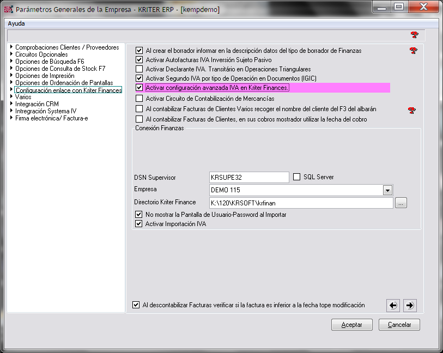
Task: Click the DSN Supervisor input field
Action: [x=249, y=178]
